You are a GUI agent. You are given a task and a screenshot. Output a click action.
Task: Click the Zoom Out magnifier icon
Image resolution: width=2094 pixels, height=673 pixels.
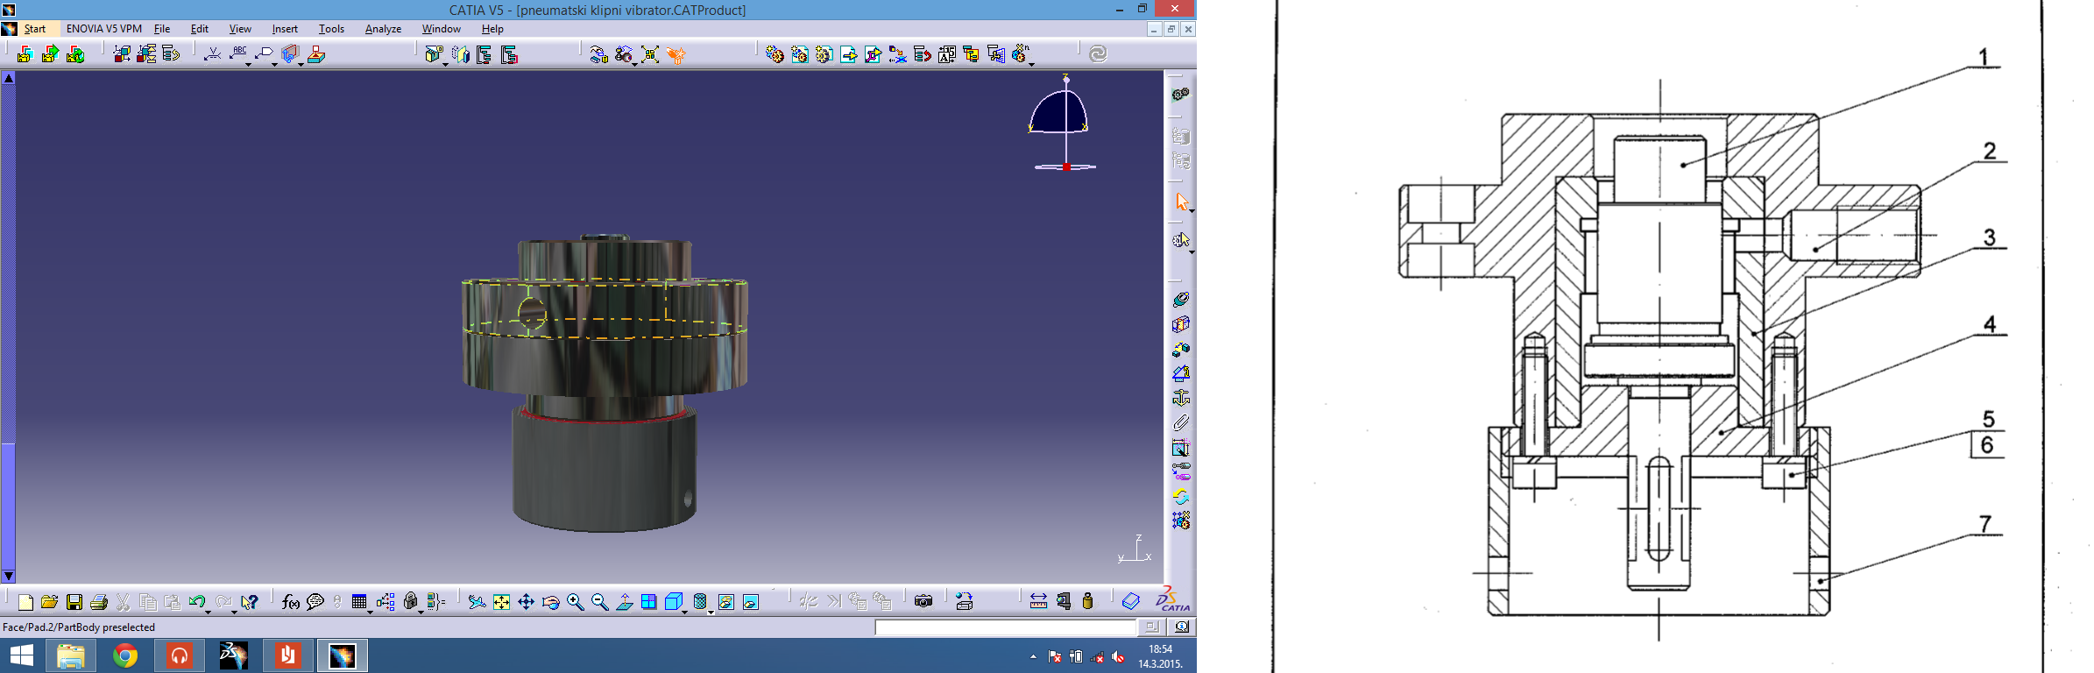click(599, 602)
